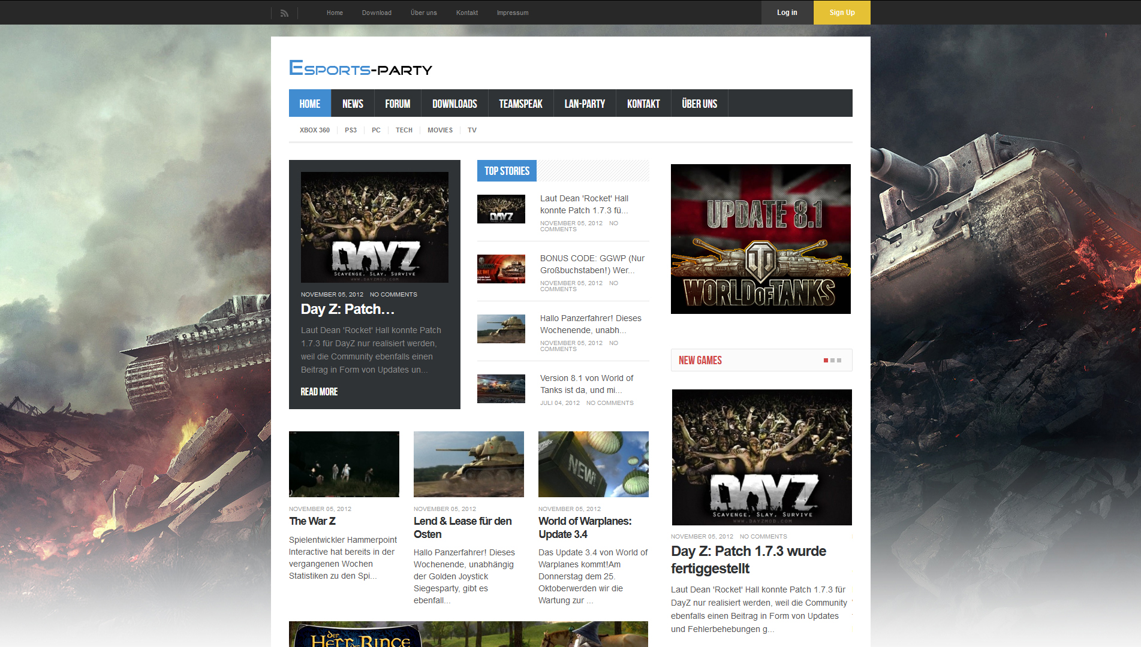The width and height of the screenshot is (1141, 647).
Task: Open 'Lend & Lease für den Osten' title
Action: [x=463, y=528]
